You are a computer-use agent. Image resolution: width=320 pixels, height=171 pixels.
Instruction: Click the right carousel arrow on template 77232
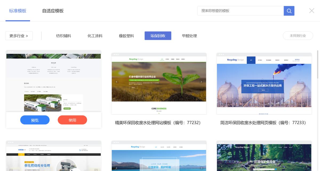[201, 81]
